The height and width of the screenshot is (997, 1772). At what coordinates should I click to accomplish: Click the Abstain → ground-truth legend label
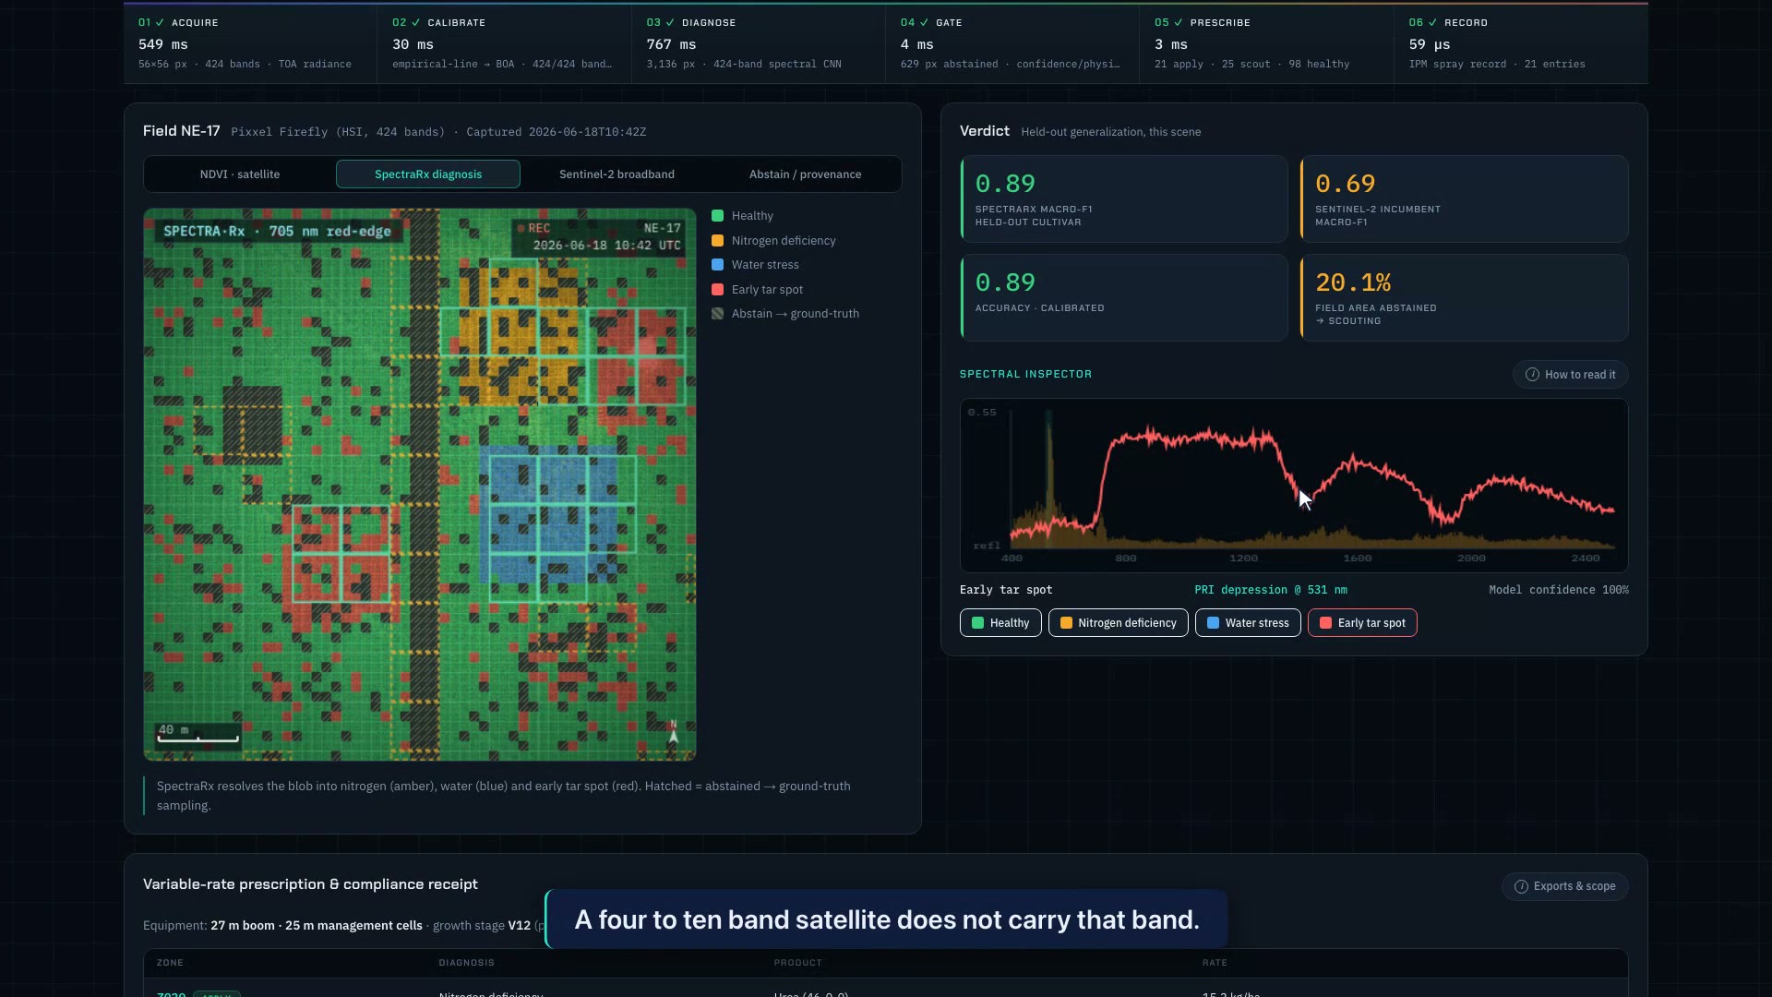(x=796, y=314)
